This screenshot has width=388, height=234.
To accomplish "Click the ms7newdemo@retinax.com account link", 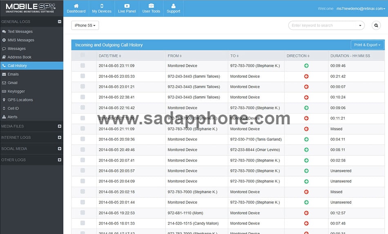I will click(360, 9).
